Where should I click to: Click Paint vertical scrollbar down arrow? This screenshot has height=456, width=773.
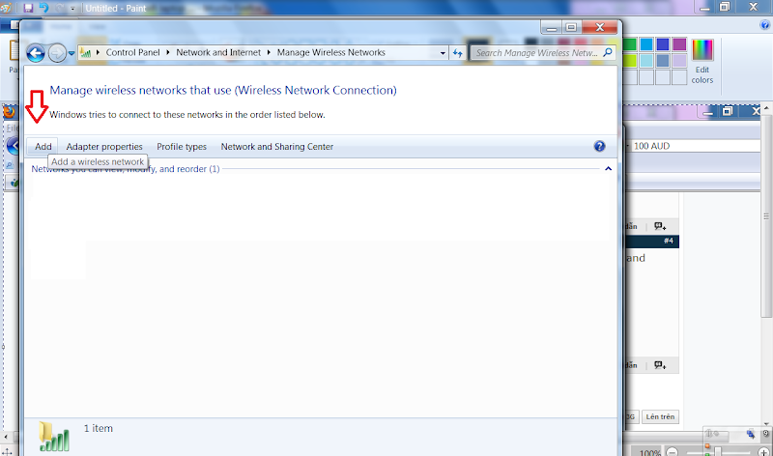coord(766,423)
